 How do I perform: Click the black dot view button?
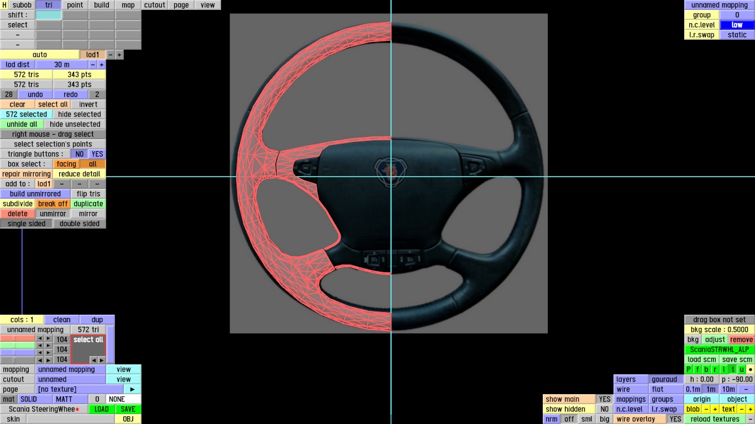(751, 369)
